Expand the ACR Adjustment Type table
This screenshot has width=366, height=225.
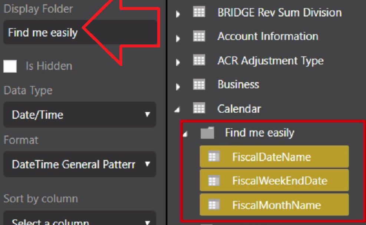tap(178, 62)
